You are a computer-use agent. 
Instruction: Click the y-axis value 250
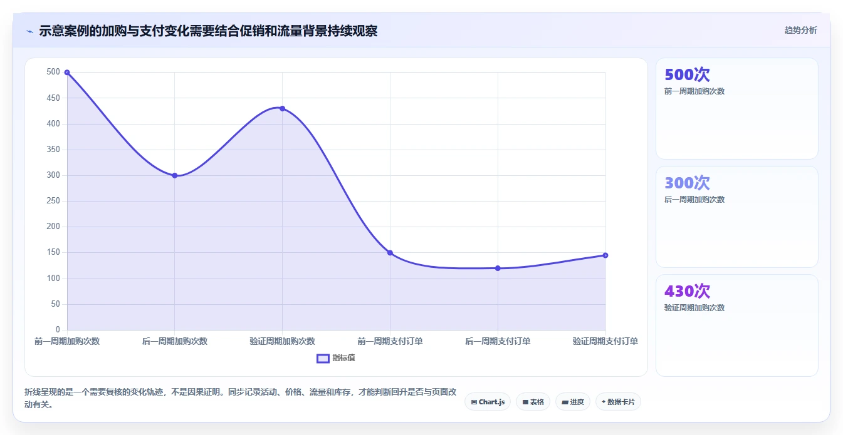tap(53, 201)
